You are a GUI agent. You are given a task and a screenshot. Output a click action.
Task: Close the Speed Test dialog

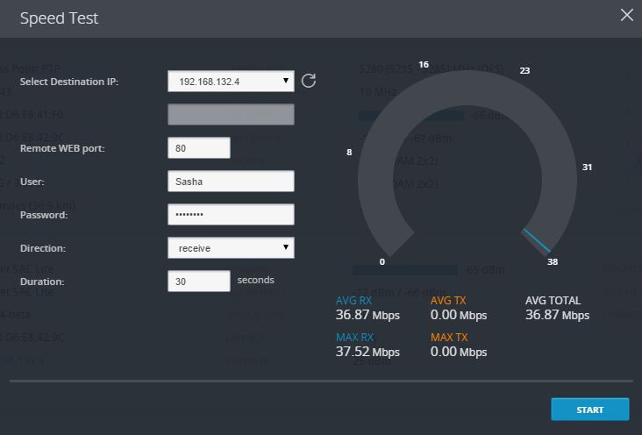tap(626, 15)
